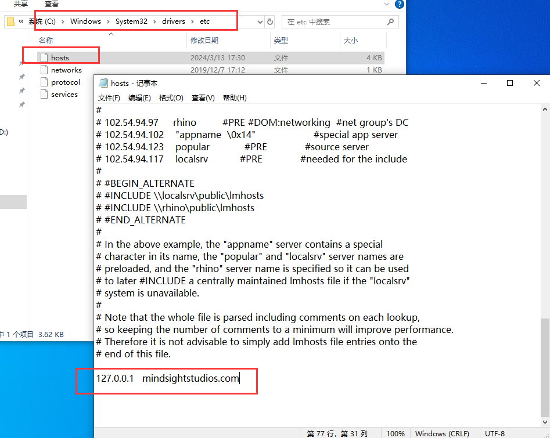The image size is (550, 438).
Task: Open the 文件(F) menu in Notepad
Action: 109,98
